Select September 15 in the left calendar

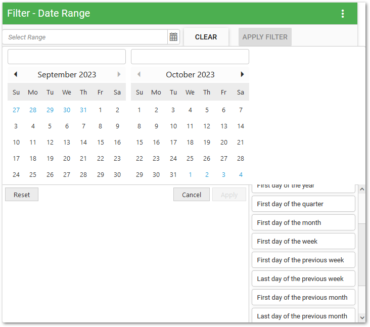[x=100, y=142]
